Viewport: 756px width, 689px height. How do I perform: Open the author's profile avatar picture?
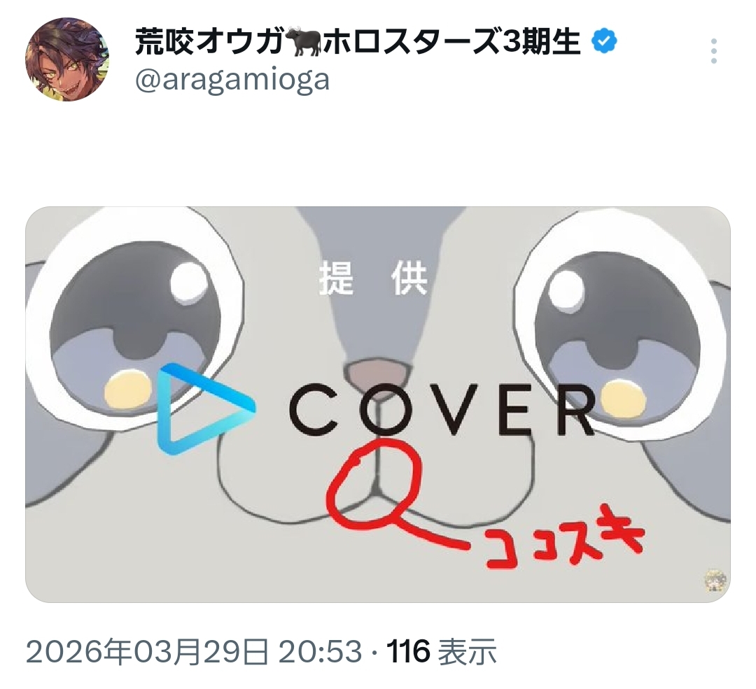point(67,59)
